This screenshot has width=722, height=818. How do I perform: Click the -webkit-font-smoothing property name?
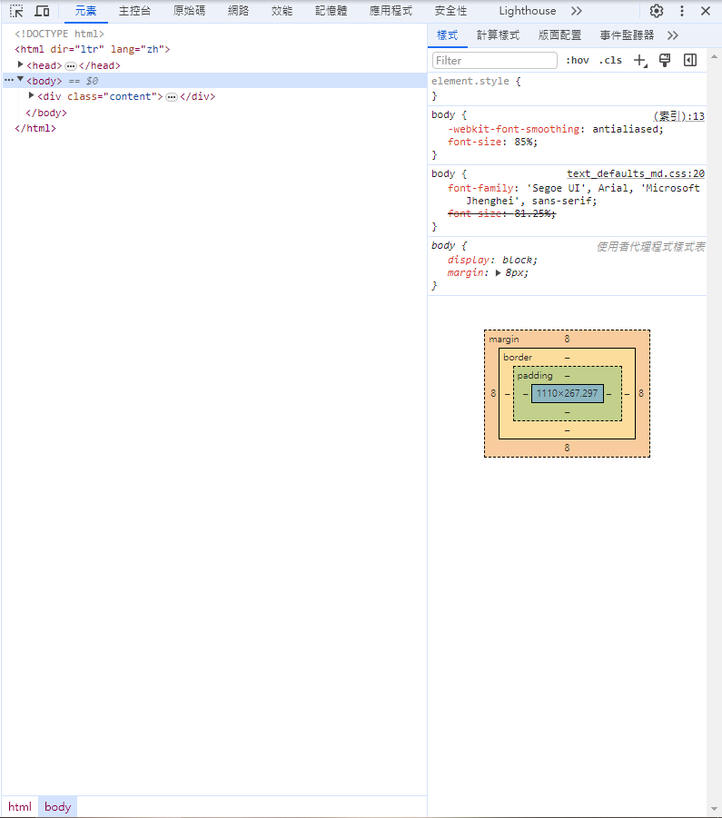click(513, 129)
